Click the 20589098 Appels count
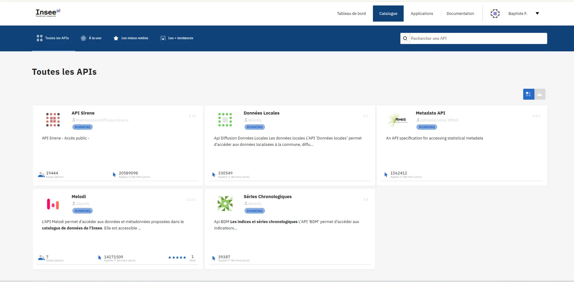574x282 pixels. [x=128, y=173]
